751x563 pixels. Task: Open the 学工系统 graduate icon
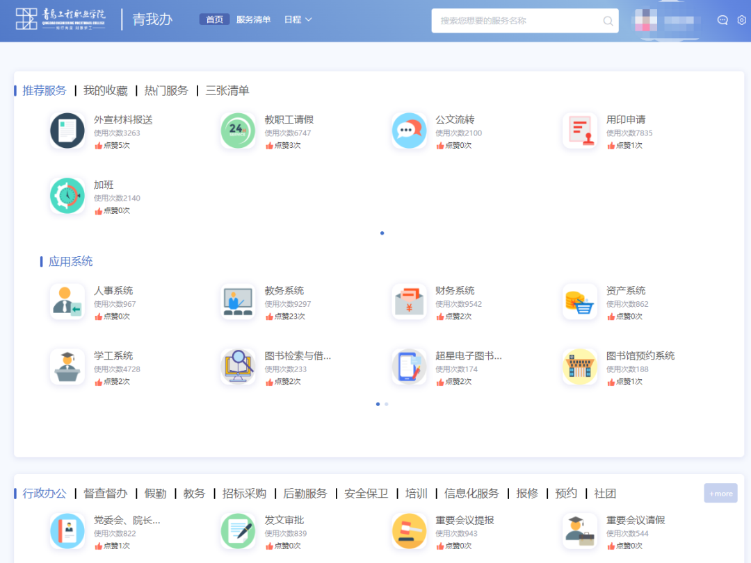(67, 366)
